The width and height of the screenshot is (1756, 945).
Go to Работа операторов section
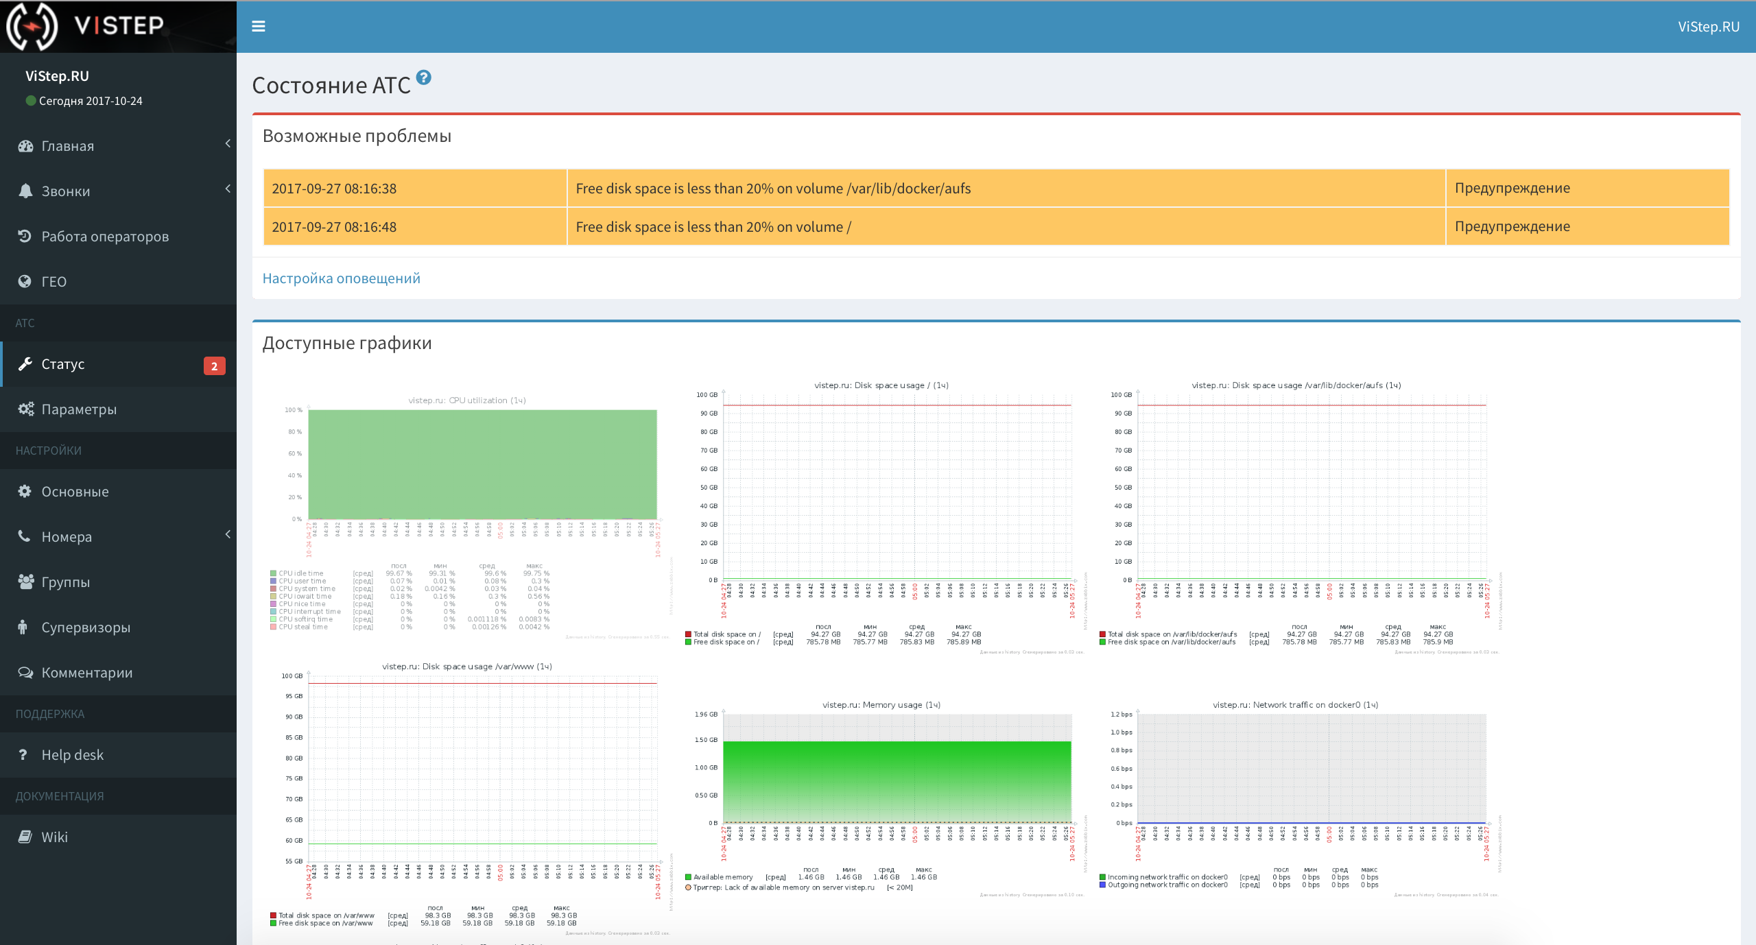(118, 236)
